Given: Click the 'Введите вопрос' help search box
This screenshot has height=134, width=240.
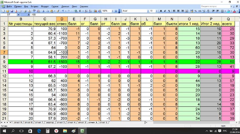Looking at the screenshot, I should (x=215, y=7).
